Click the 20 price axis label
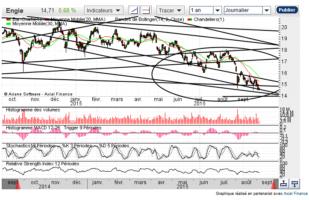 click(284, 27)
